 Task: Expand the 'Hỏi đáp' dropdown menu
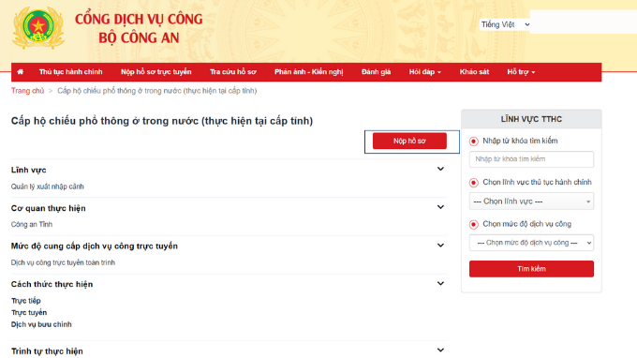tap(425, 72)
